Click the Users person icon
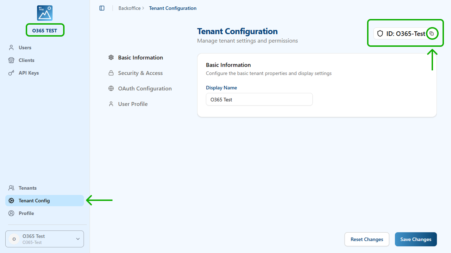The height and width of the screenshot is (253, 451). click(x=11, y=48)
